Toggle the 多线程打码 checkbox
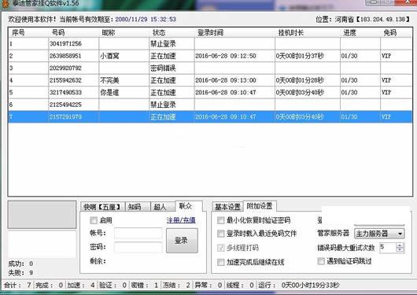This screenshot has width=417, height=295. [221, 248]
